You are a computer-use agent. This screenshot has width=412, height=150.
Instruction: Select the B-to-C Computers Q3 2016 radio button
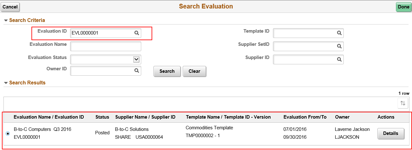click(8, 133)
